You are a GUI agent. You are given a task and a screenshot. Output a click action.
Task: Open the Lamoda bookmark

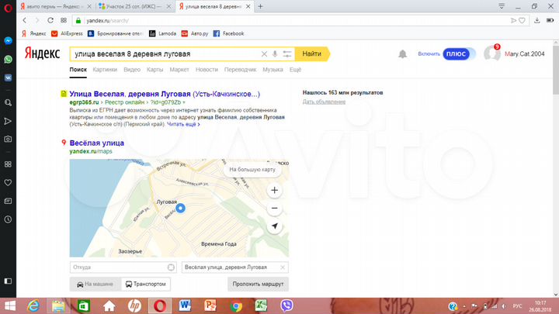(162, 33)
